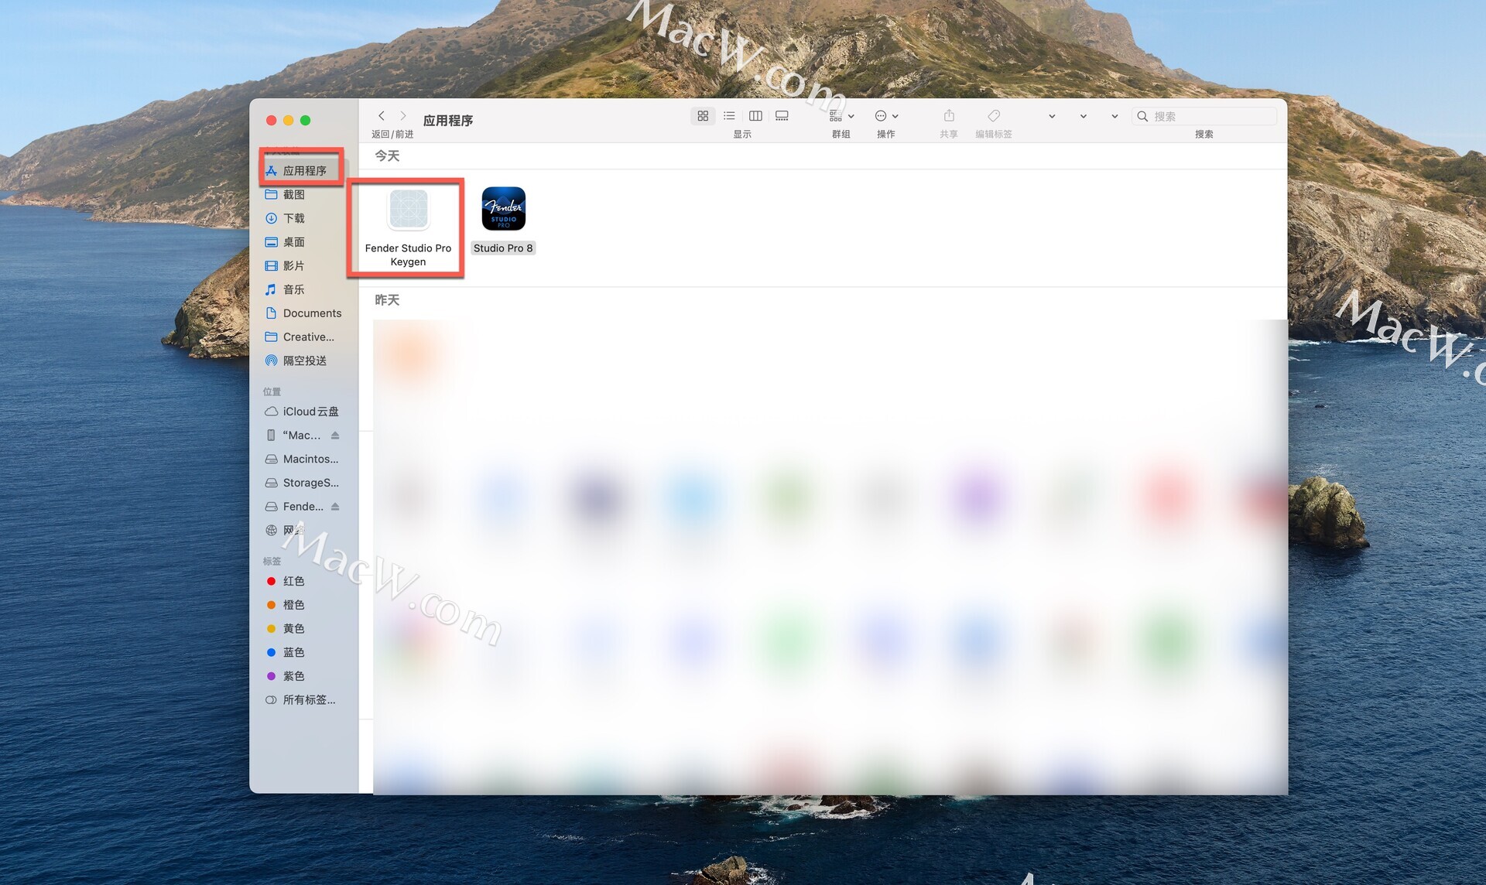This screenshot has width=1486, height=885.
Task: Open the 群组 grouping dropdown
Action: point(841,116)
